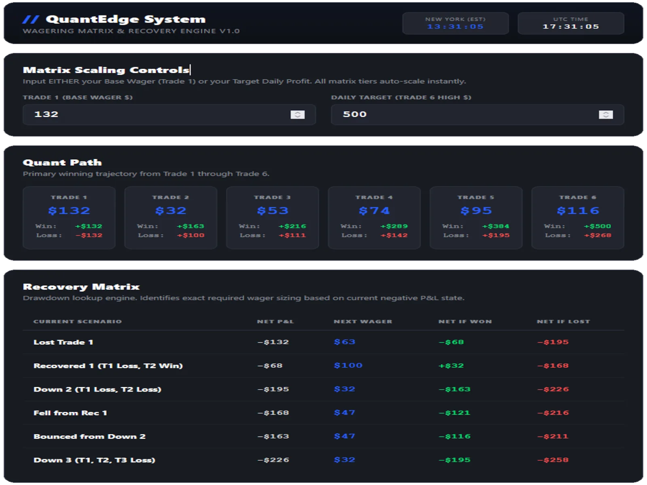The height and width of the screenshot is (485, 647).
Task: Select the Trade 2 card showing $32
Action: [171, 218]
